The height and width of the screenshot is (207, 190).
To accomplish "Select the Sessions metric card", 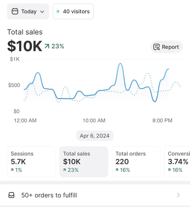I will point(31,162).
